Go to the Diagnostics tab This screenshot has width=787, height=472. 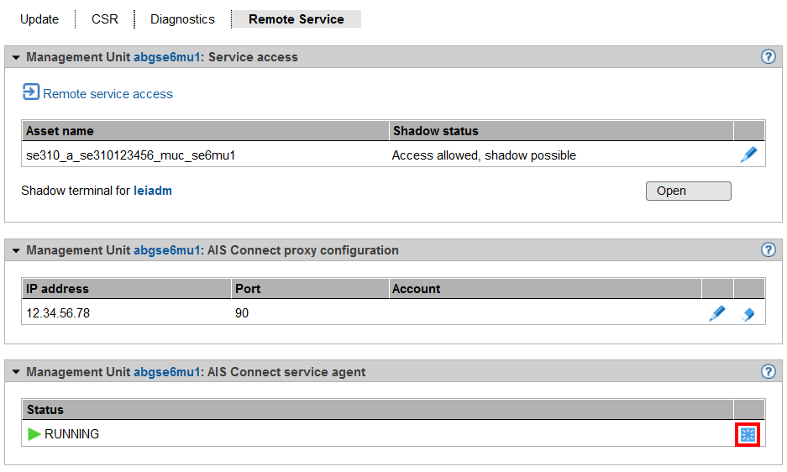click(182, 19)
